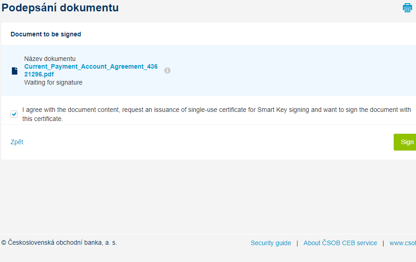
Task: Click the empty gray area below the panel
Action: point(208,196)
